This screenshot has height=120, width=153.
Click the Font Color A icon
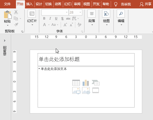click(x=44, y=25)
